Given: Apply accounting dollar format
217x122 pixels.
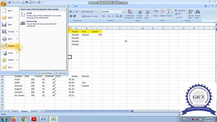Looking at the screenshot, I should click(104, 16).
